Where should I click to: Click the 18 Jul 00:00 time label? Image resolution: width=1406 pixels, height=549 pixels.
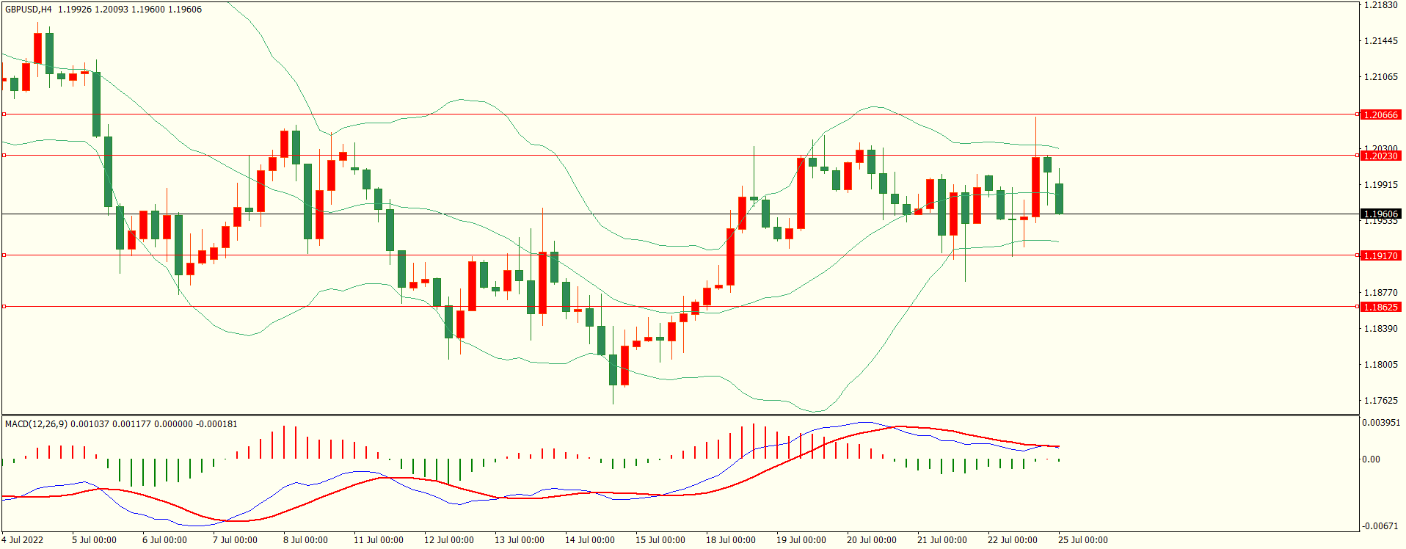[x=730, y=540]
